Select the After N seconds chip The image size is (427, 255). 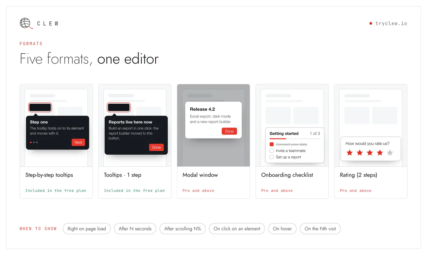pos(135,228)
